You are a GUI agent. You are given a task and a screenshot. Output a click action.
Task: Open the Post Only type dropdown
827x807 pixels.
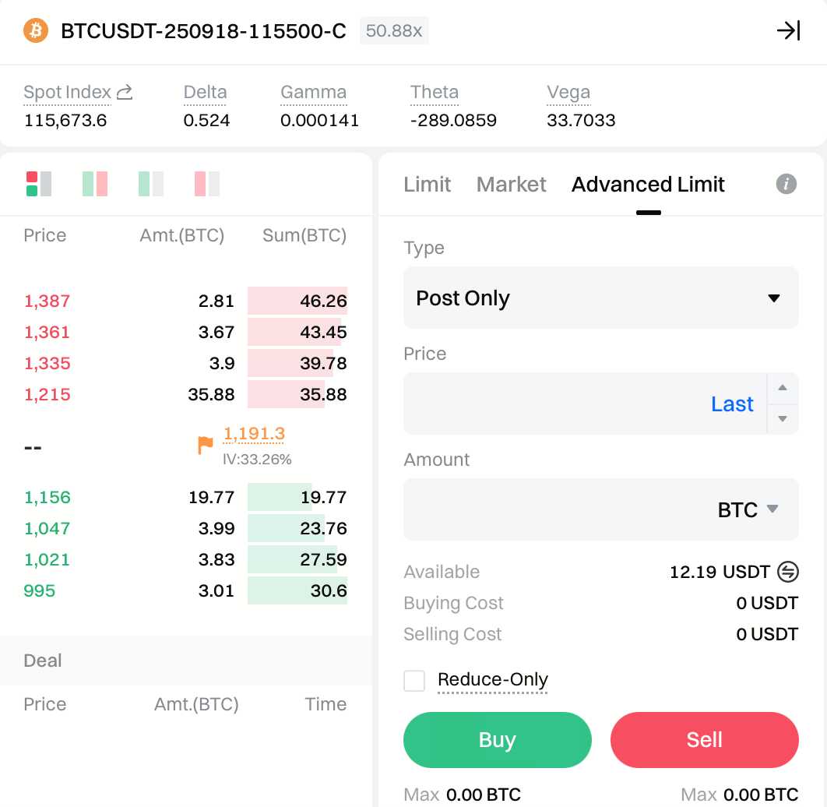pos(600,298)
